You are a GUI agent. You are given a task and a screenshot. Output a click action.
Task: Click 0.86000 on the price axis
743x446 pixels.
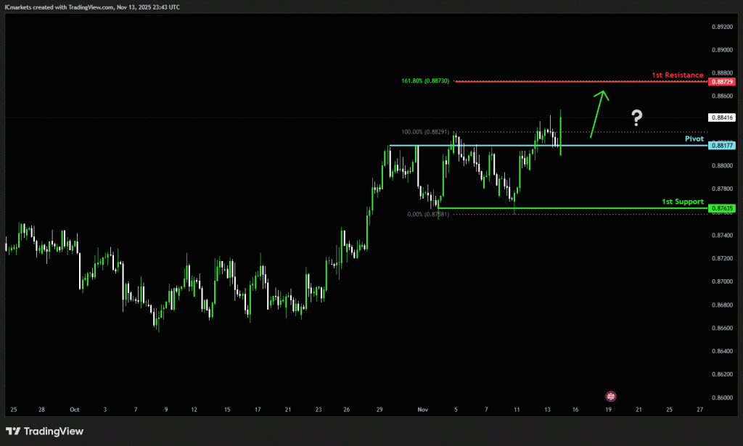[721, 397]
